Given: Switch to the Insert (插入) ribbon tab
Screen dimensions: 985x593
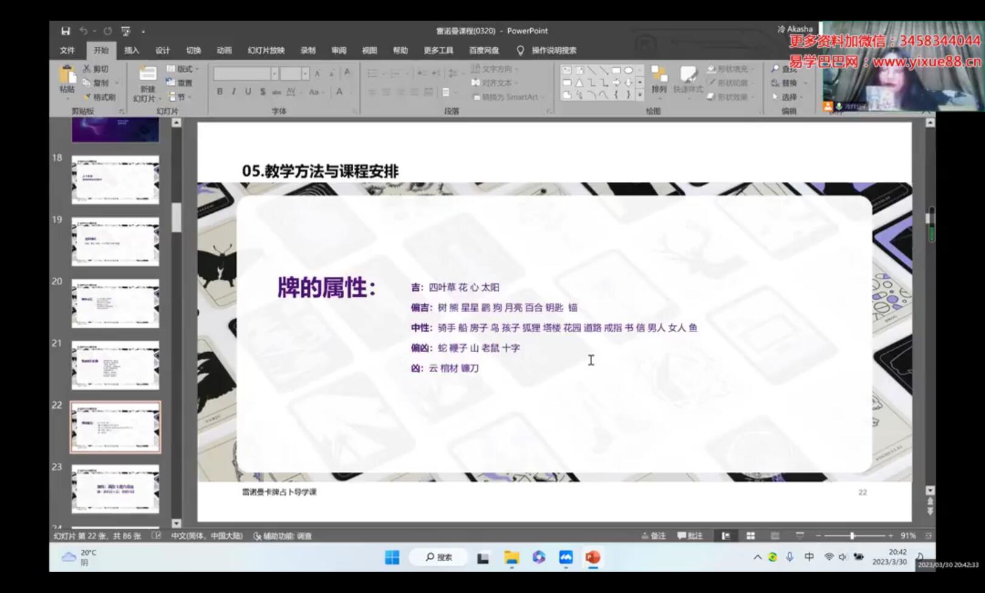Looking at the screenshot, I should click(131, 50).
